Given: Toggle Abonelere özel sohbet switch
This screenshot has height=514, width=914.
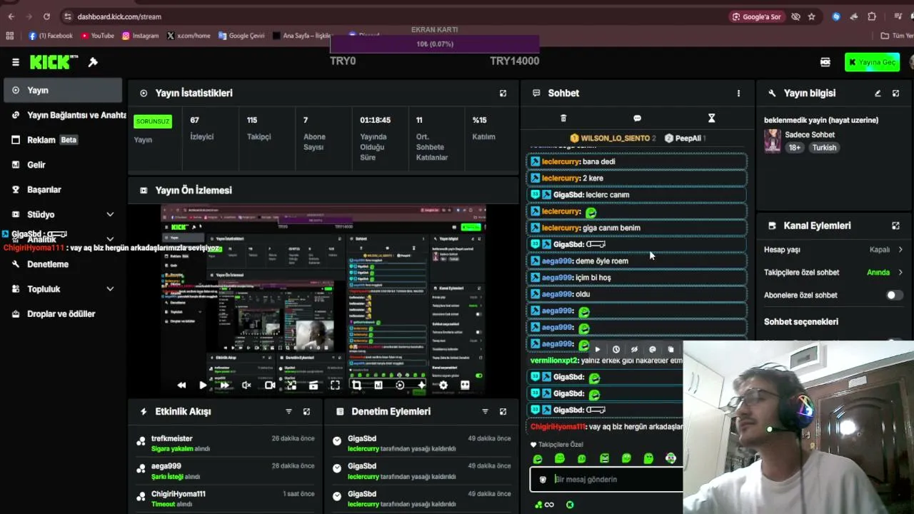Looking at the screenshot, I should point(894,295).
